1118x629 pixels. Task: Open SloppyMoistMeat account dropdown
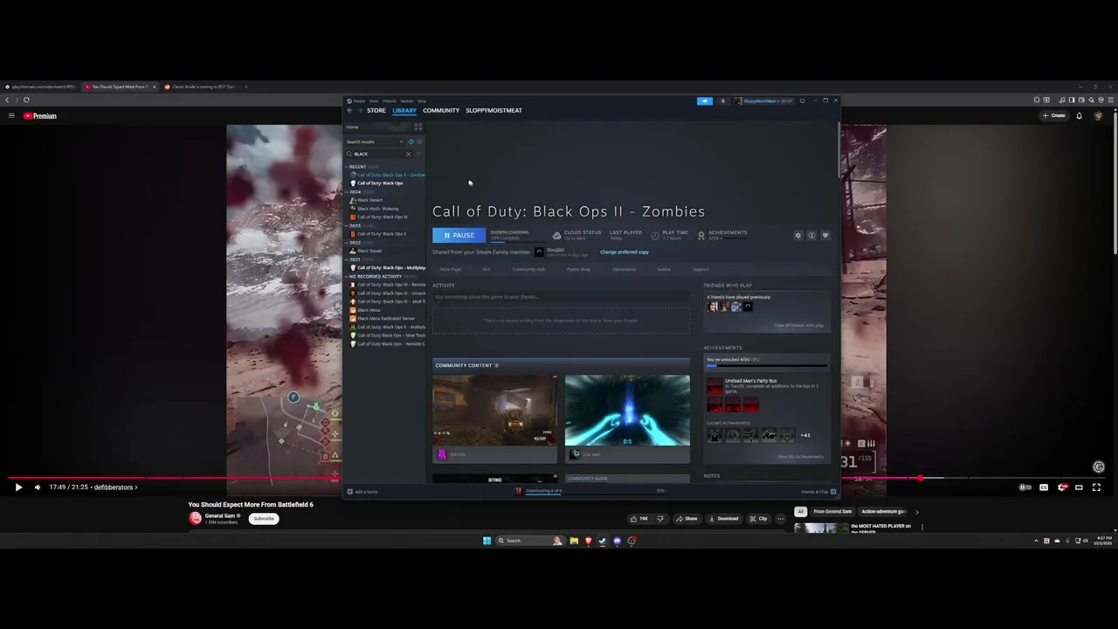(763, 100)
